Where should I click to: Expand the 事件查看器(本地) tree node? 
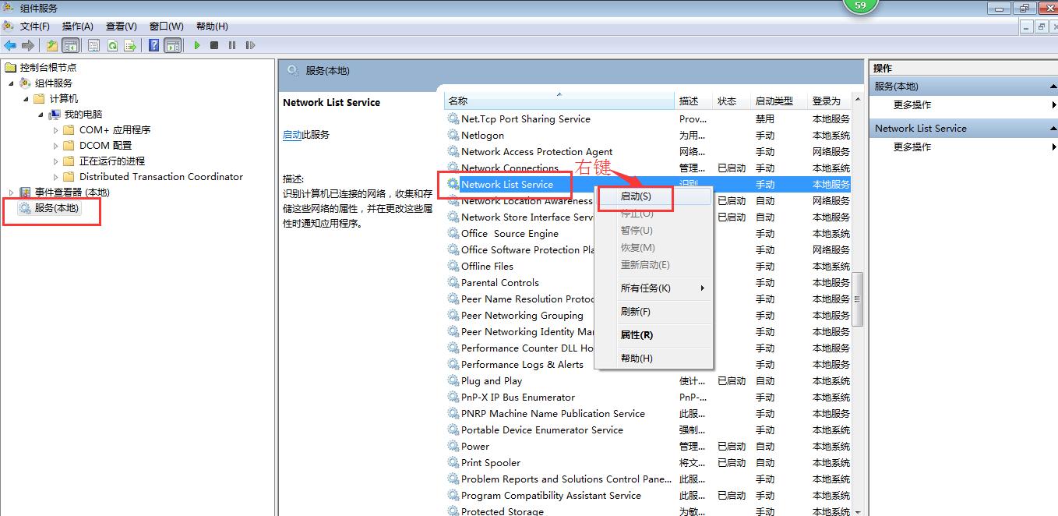10,192
